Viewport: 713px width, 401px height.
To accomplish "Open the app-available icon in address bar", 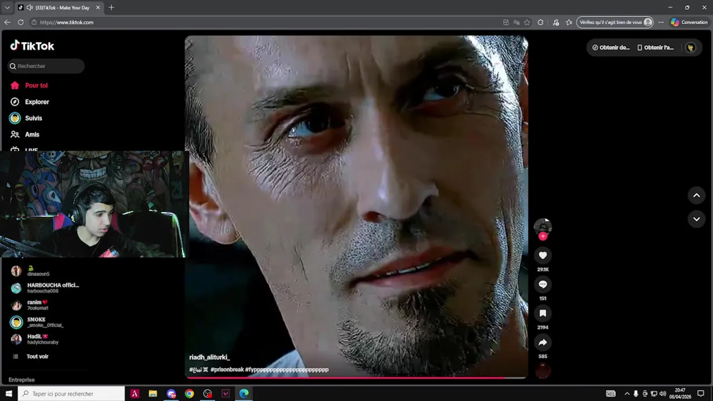I will pos(506,22).
